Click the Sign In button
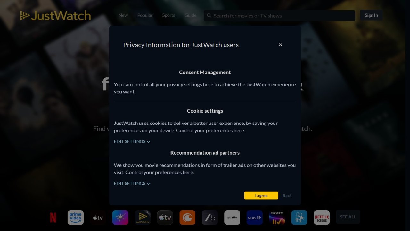410x231 pixels. click(371, 15)
